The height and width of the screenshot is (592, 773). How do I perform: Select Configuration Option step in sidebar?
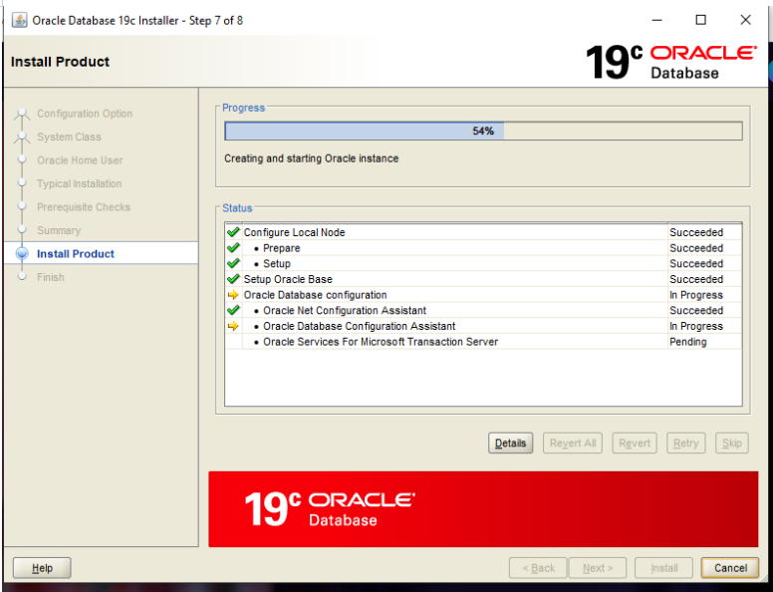pyautogui.click(x=85, y=114)
